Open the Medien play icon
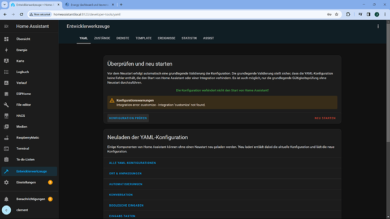The width and height of the screenshot is (390, 219). 6,126
